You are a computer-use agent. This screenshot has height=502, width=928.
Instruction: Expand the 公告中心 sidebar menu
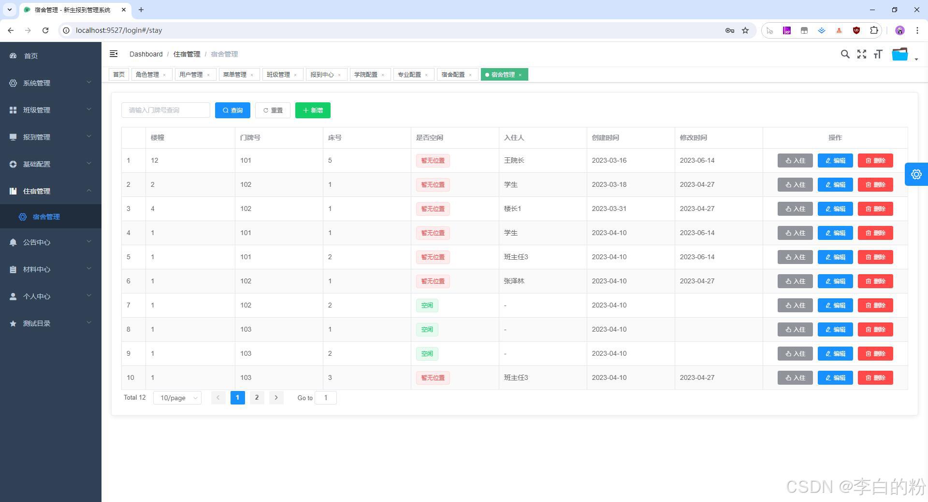coord(51,242)
